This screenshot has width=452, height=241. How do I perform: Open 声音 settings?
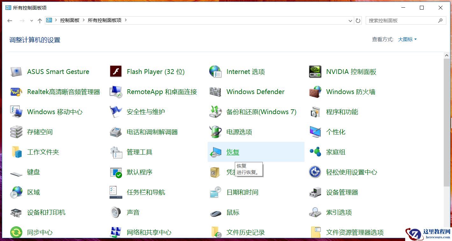[x=133, y=212]
